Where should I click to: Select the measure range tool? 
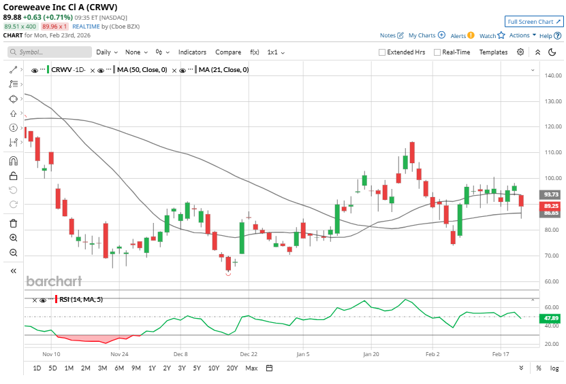pyautogui.click(x=14, y=142)
